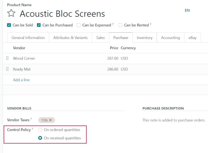Click the Ready Mat row drag handle
This screenshot has width=208, height=153.
click(x=7, y=69)
